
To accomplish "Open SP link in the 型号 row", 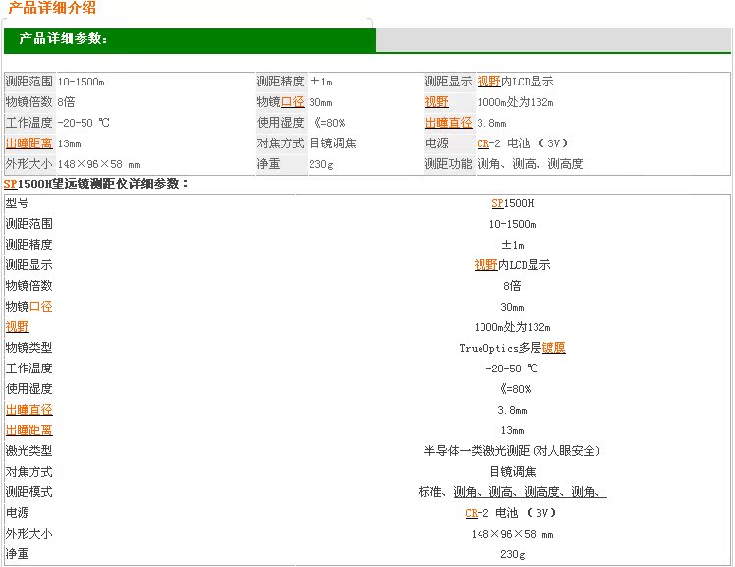I will click(497, 203).
